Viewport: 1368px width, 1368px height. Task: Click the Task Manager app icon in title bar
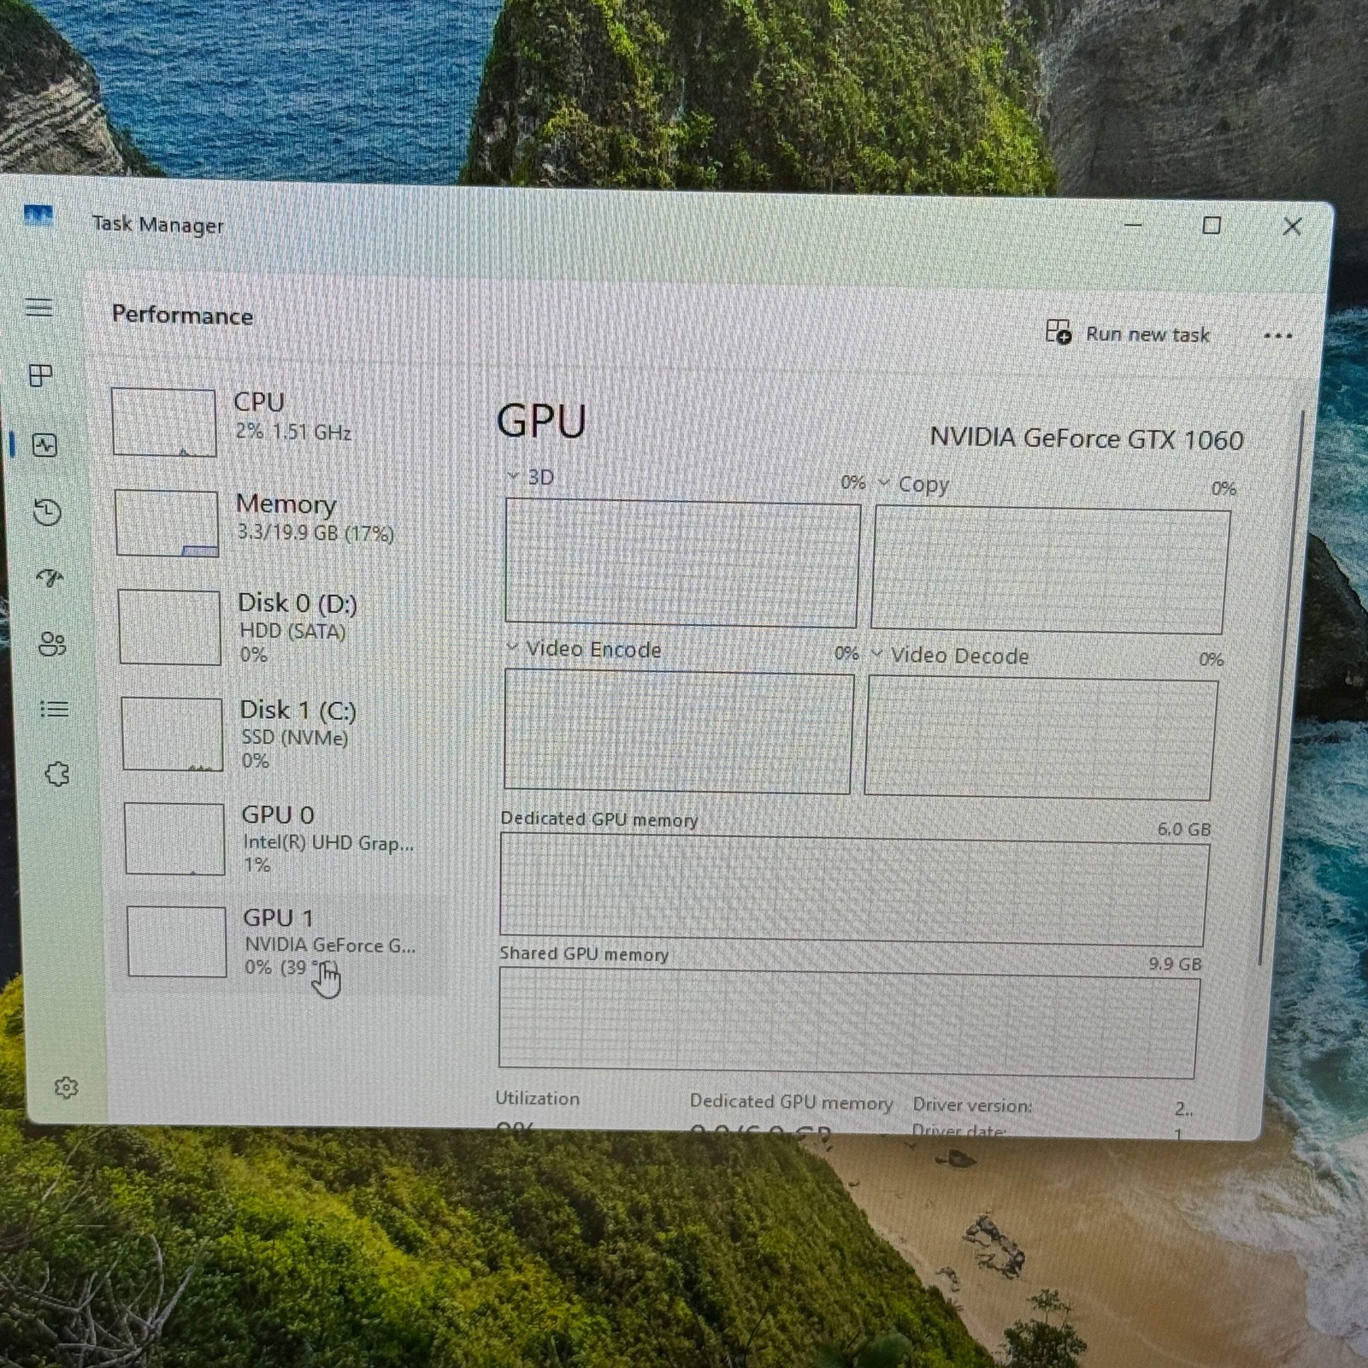pos(38,215)
